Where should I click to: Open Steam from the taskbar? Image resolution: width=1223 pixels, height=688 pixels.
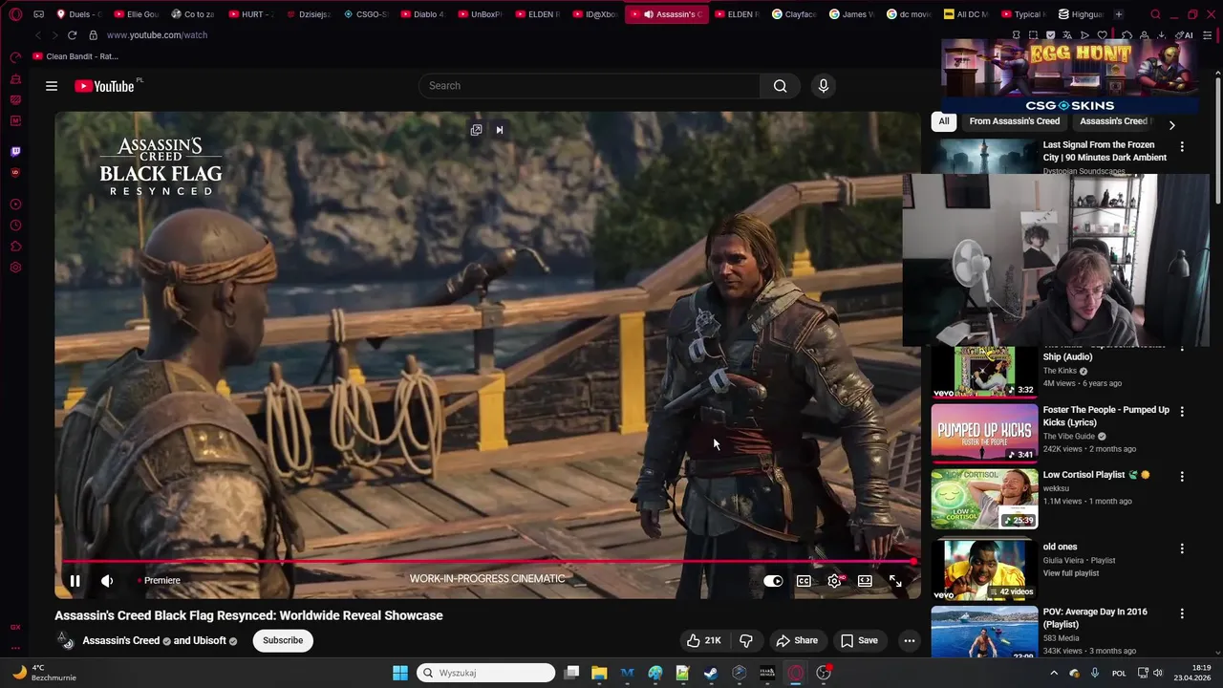[711, 673]
